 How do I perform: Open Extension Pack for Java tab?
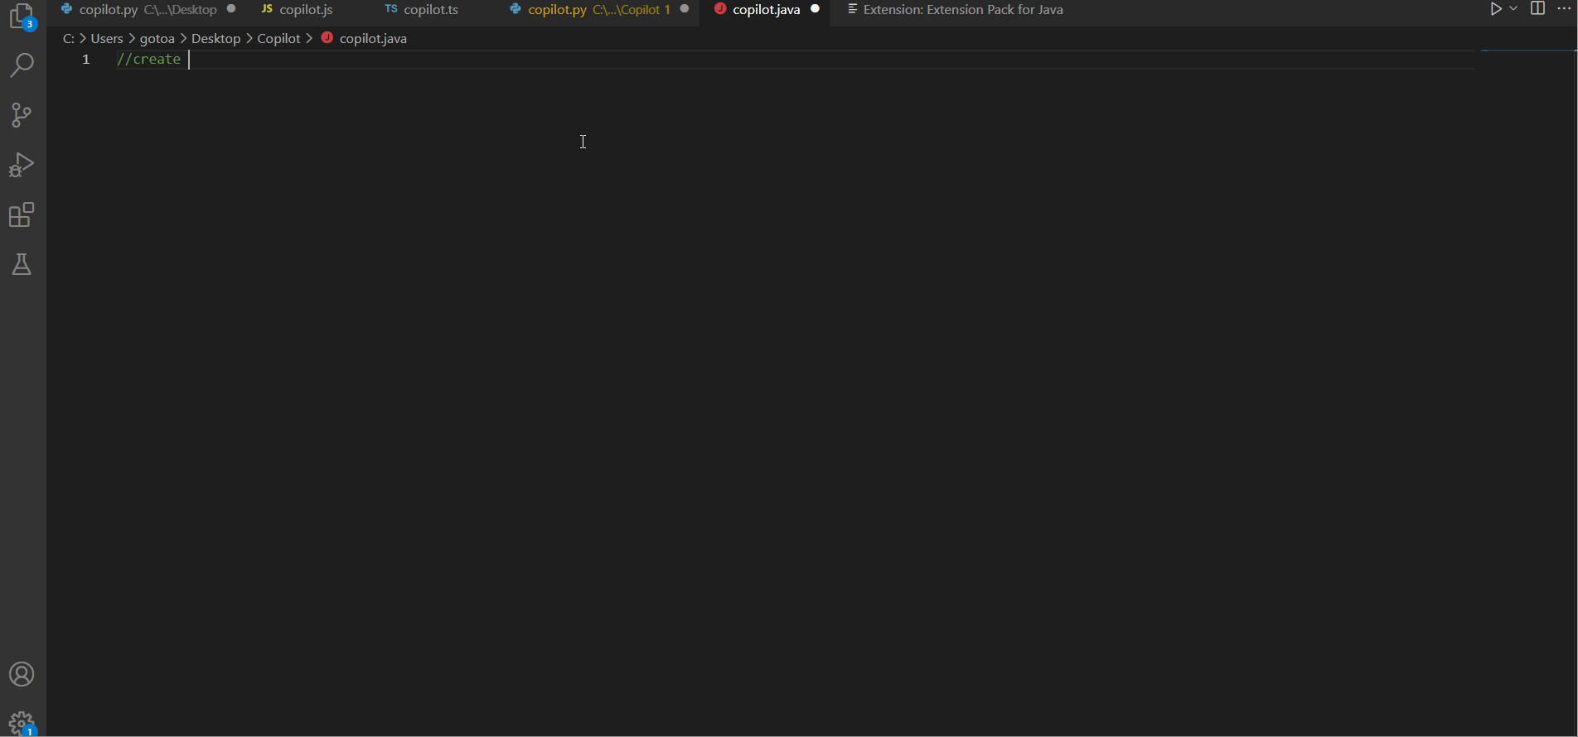coord(962,10)
